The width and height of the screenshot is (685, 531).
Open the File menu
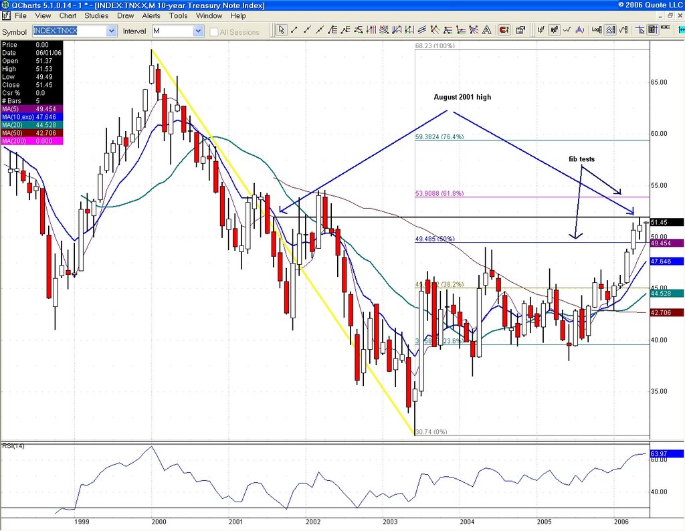pyautogui.click(x=21, y=16)
